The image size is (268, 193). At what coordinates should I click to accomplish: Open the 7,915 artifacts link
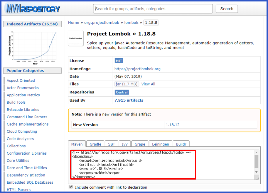pos(129,100)
